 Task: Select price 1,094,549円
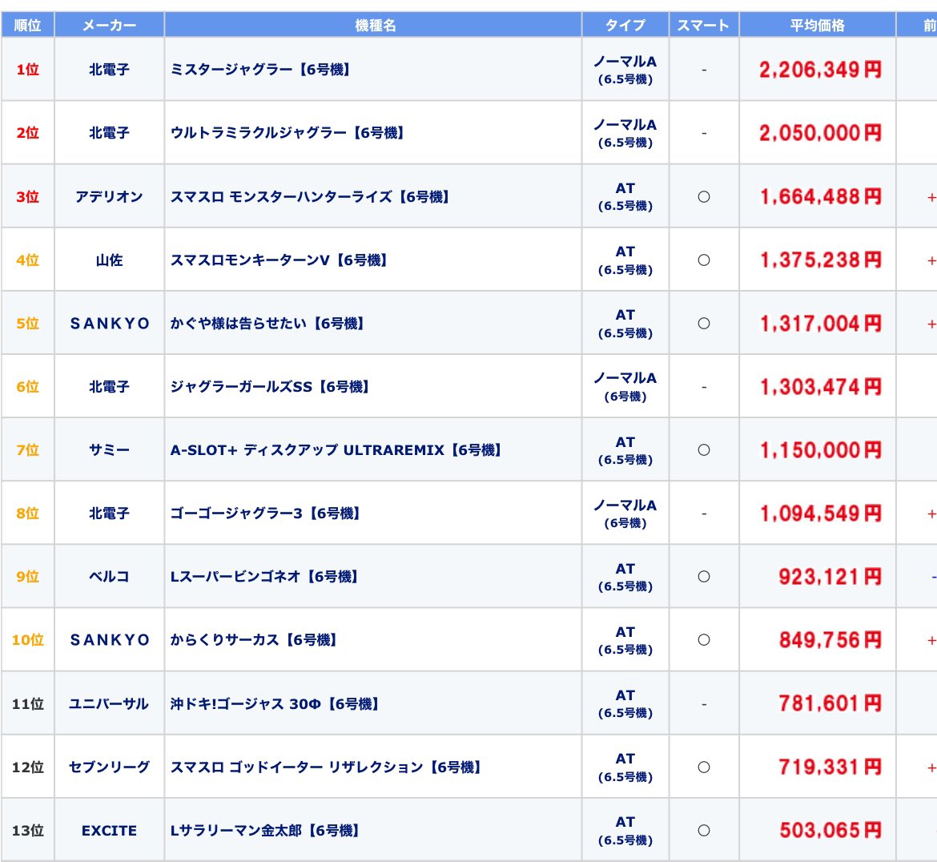click(x=820, y=514)
